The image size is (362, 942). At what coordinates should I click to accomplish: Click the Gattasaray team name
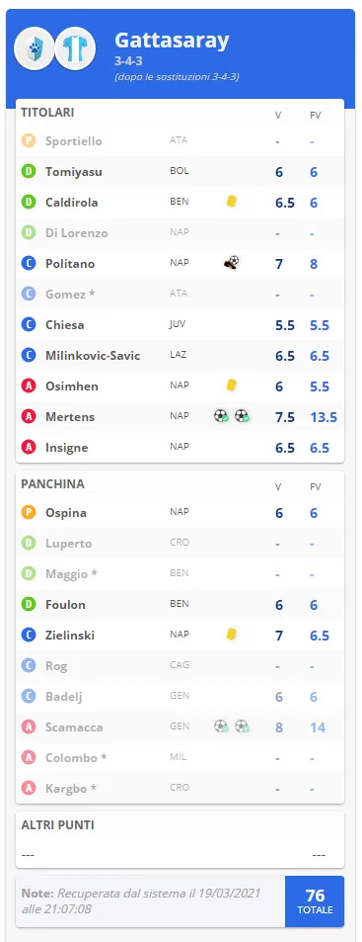[172, 41]
